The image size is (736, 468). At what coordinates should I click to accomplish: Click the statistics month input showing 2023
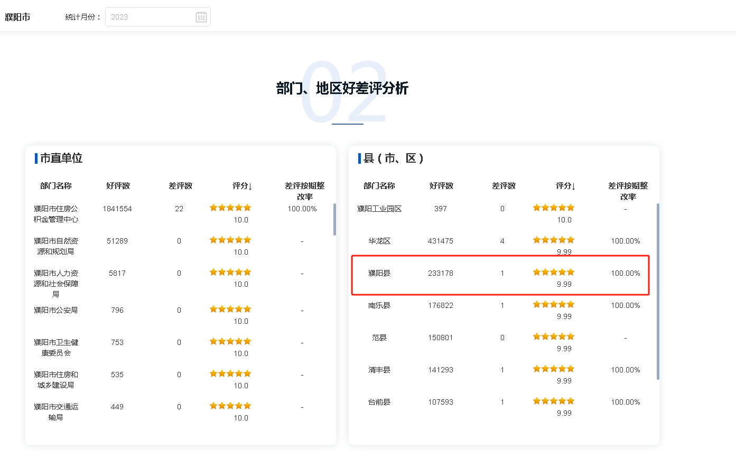(158, 17)
